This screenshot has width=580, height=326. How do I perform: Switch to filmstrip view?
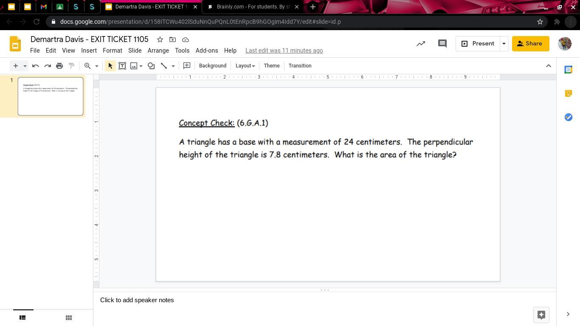(23, 318)
